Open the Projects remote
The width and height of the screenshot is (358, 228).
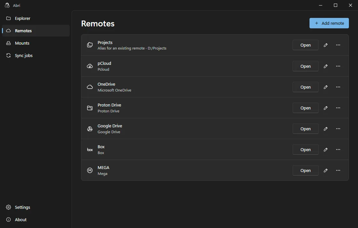[306, 45]
